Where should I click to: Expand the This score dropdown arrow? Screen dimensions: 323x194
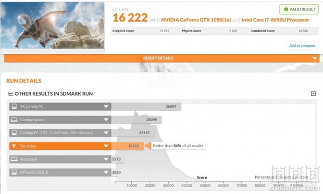pos(106,146)
